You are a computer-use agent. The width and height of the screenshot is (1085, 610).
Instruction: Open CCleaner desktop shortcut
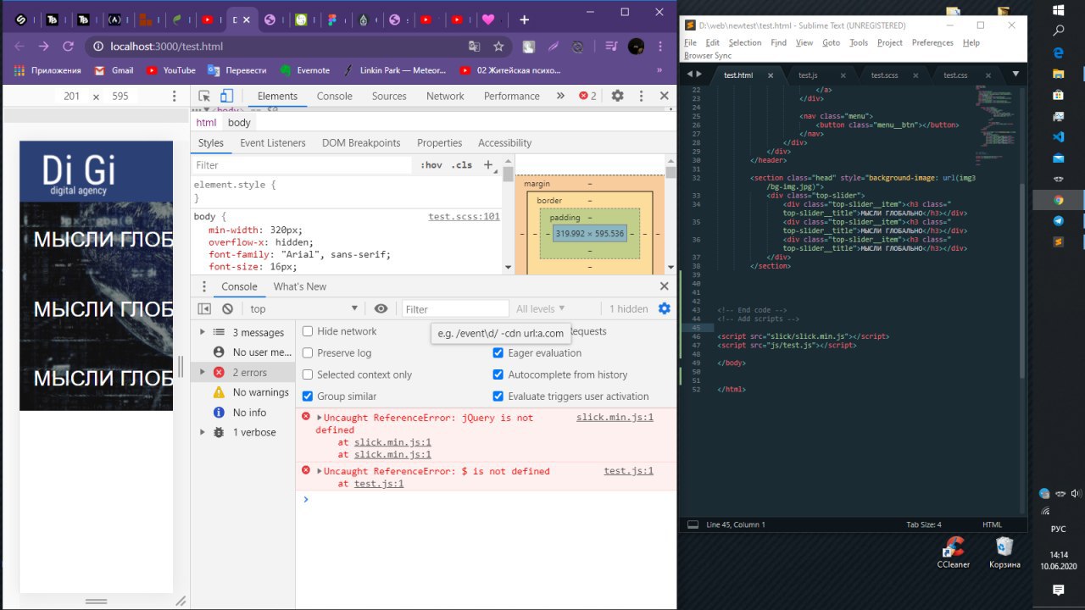[954, 553]
